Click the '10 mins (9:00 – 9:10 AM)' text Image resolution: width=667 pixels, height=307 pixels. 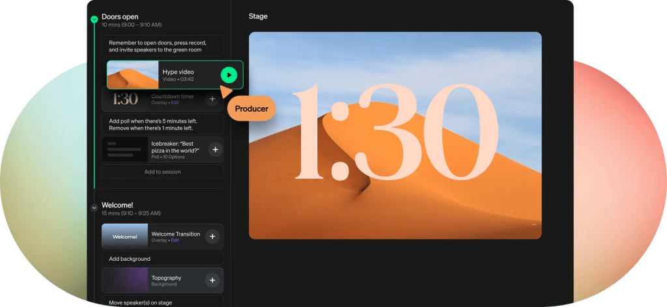tap(132, 25)
